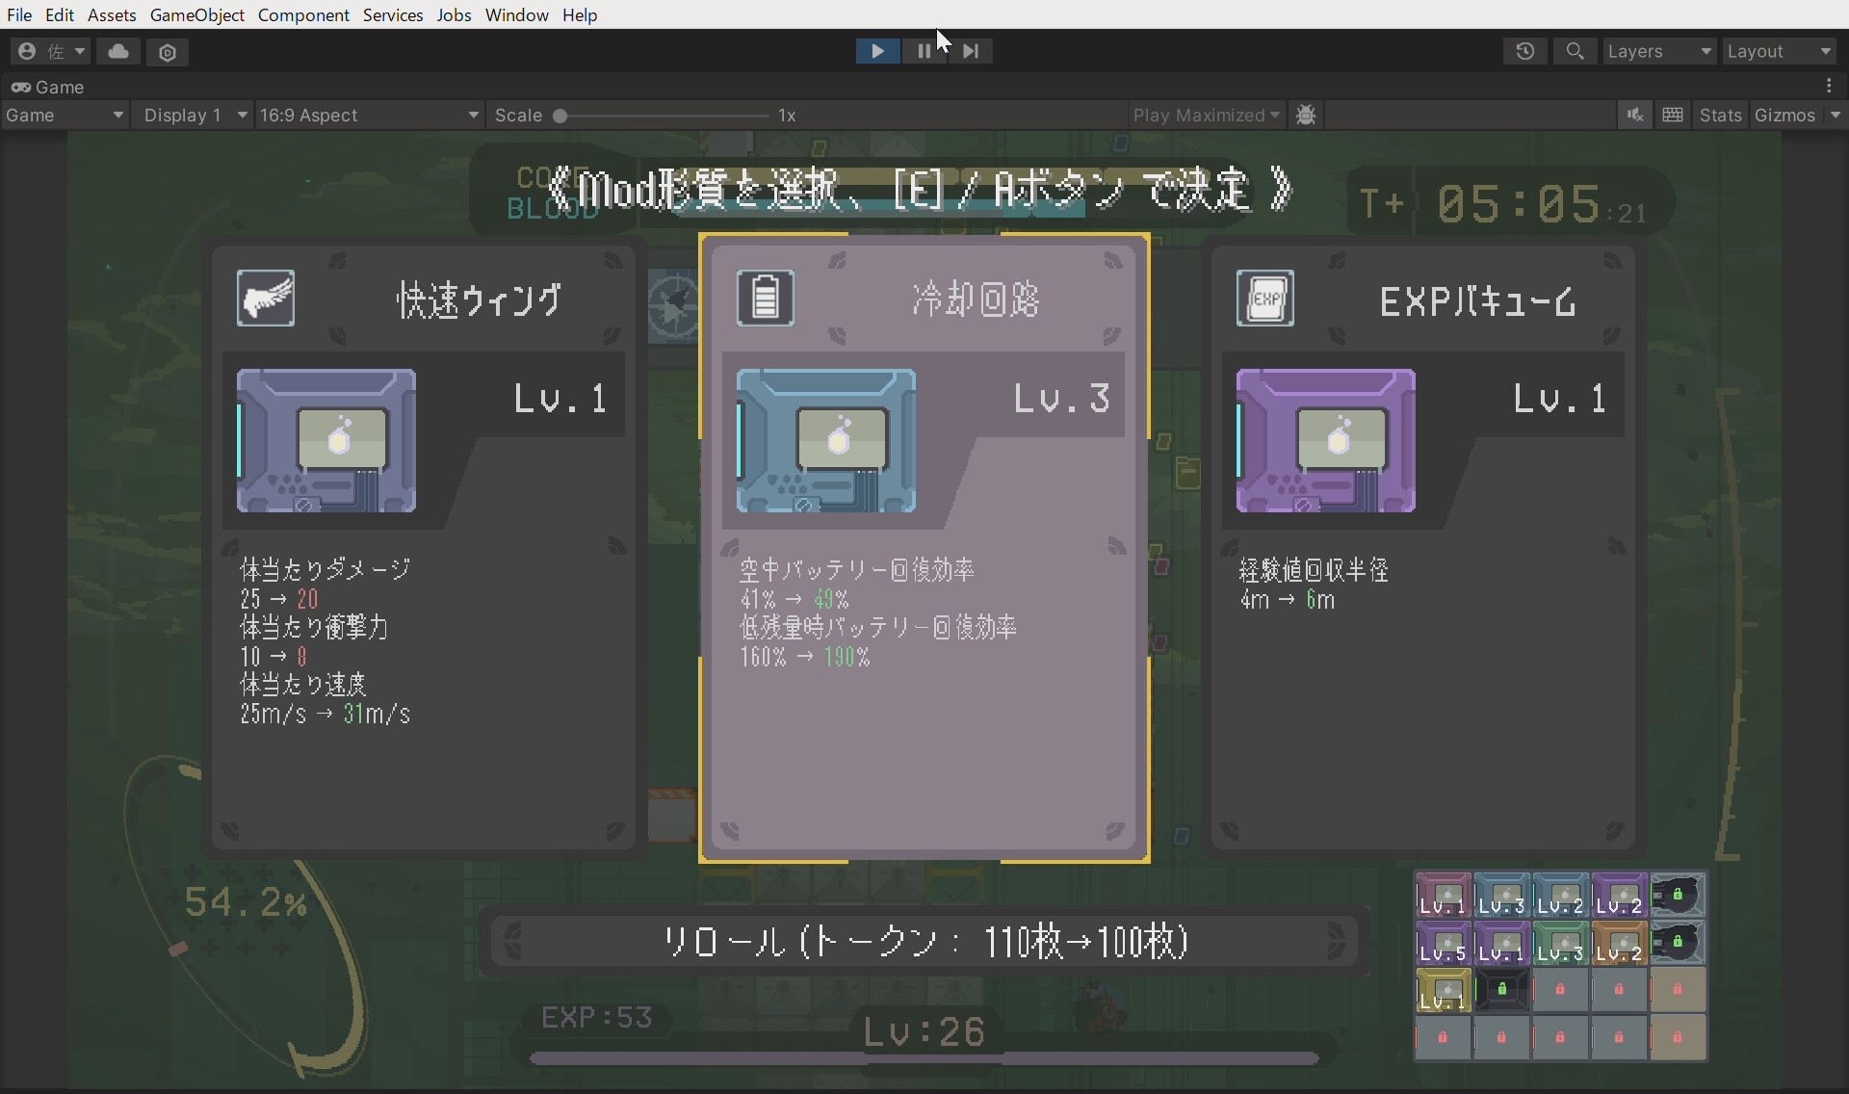Open Unity Cloud services via cloud icon

(118, 52)
